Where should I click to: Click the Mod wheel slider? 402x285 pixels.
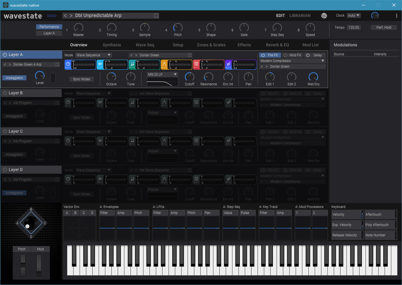[x=39, y=265]
